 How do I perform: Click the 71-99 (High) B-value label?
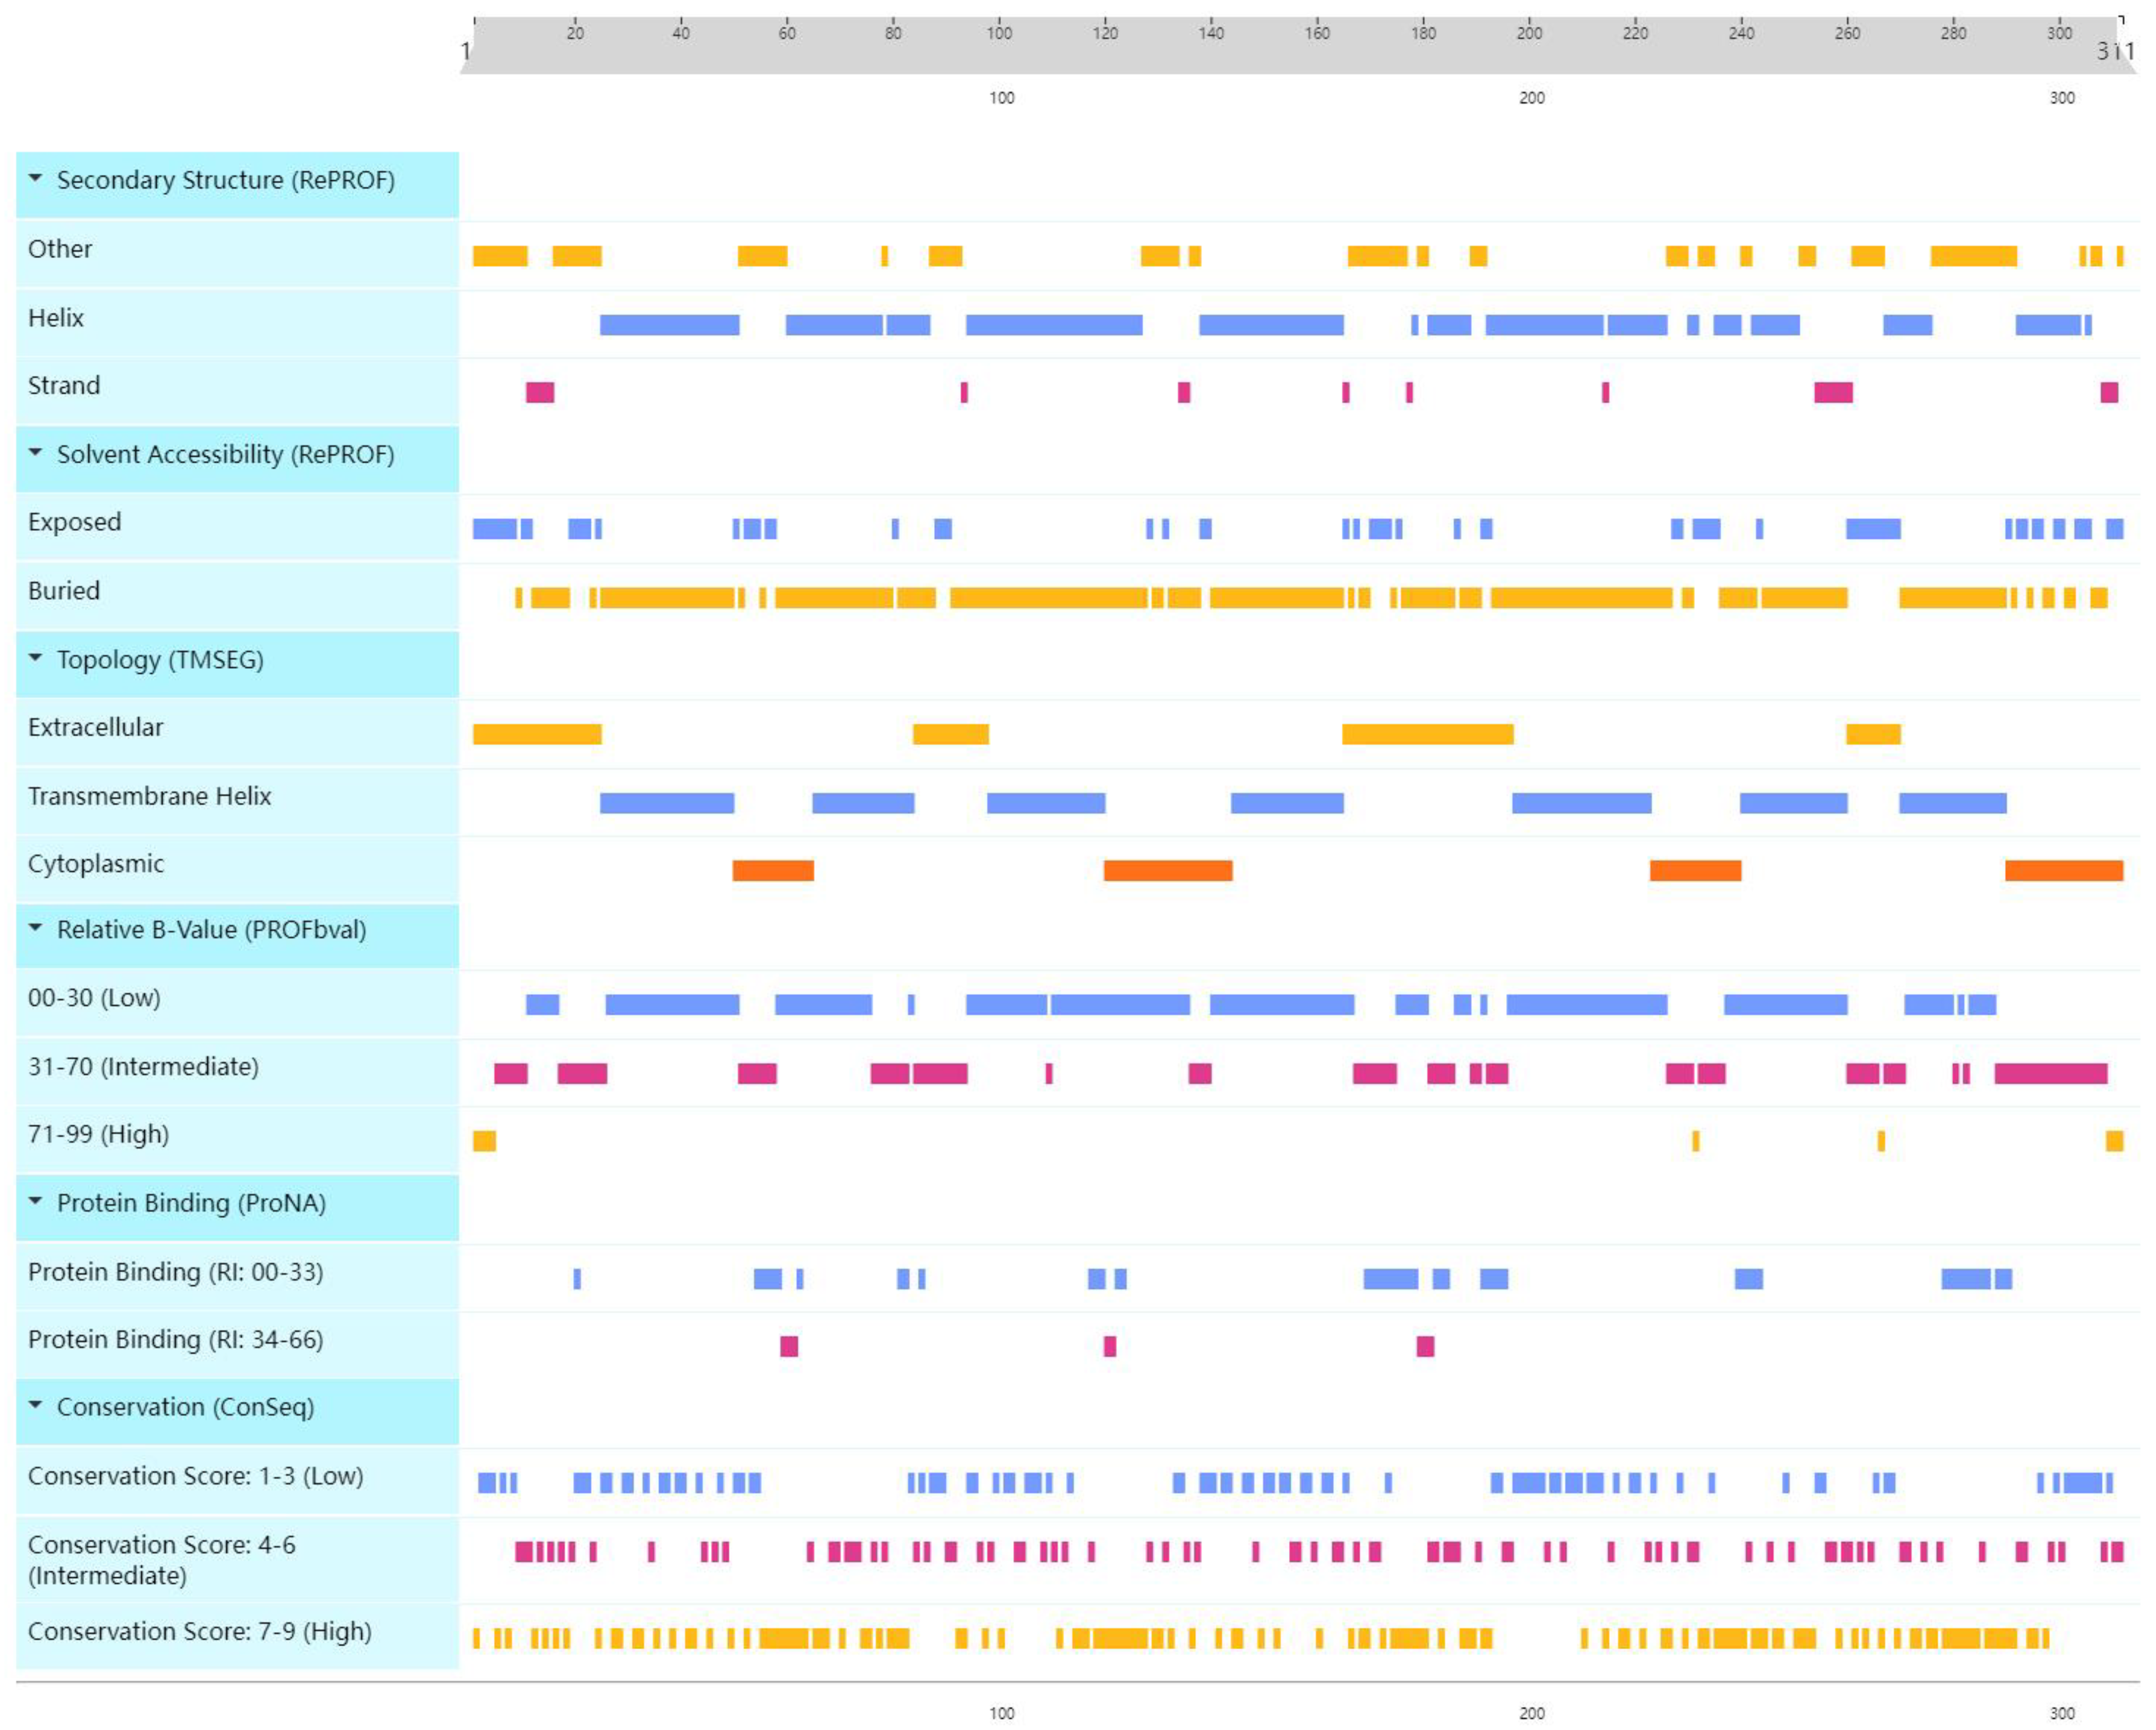[x=98, y=1134]
